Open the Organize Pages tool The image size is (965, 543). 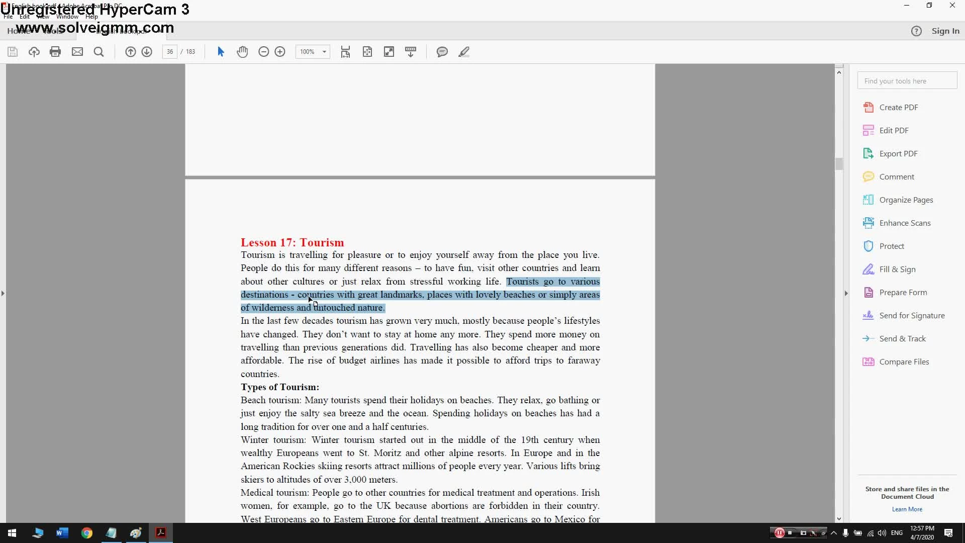pos(898,200)
